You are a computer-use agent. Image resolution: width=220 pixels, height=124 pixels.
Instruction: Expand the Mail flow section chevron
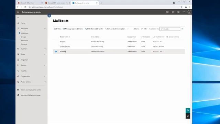point(45,49)
